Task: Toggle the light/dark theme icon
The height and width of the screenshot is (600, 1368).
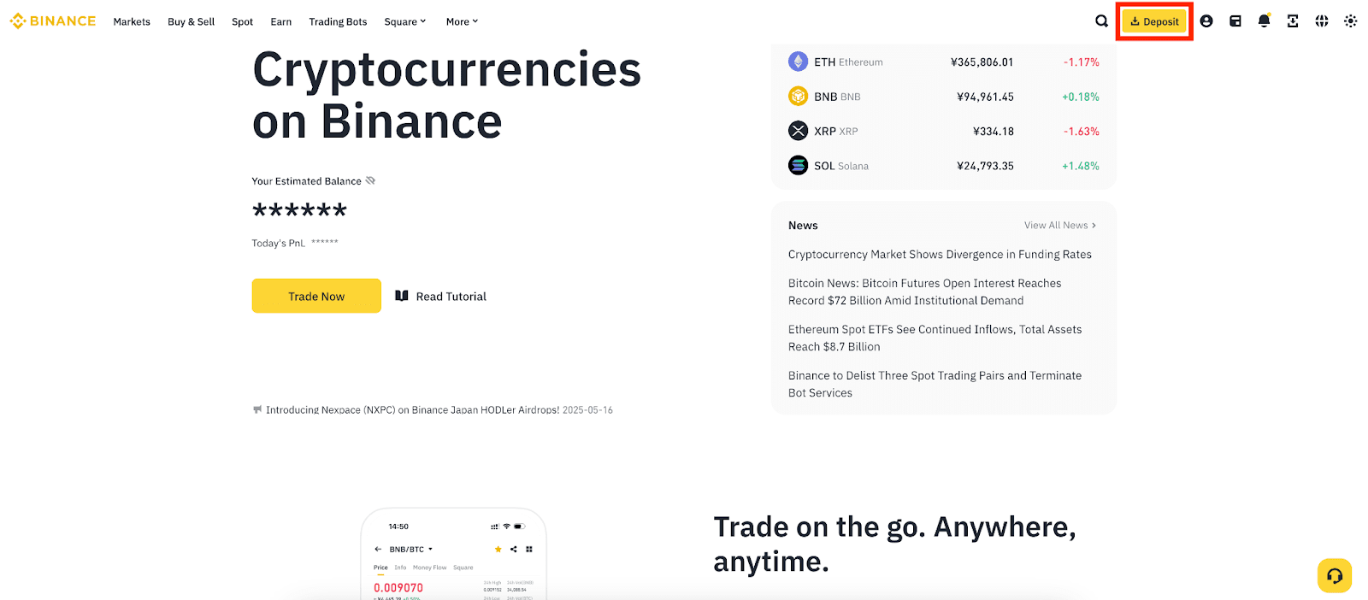Action: 1350,21
